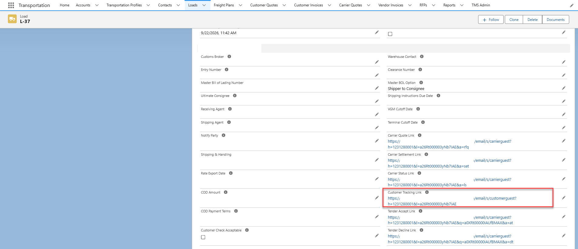Open the Contacts tab
The image size is (578, 249).
pos(165,5)
